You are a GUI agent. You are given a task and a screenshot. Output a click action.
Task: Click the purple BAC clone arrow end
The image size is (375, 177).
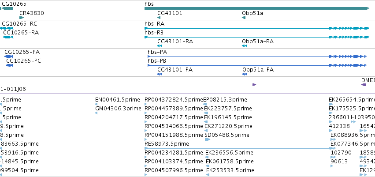[x=254, y=85]
